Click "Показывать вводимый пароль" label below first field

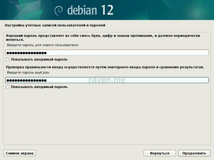(x=39, y=59)
